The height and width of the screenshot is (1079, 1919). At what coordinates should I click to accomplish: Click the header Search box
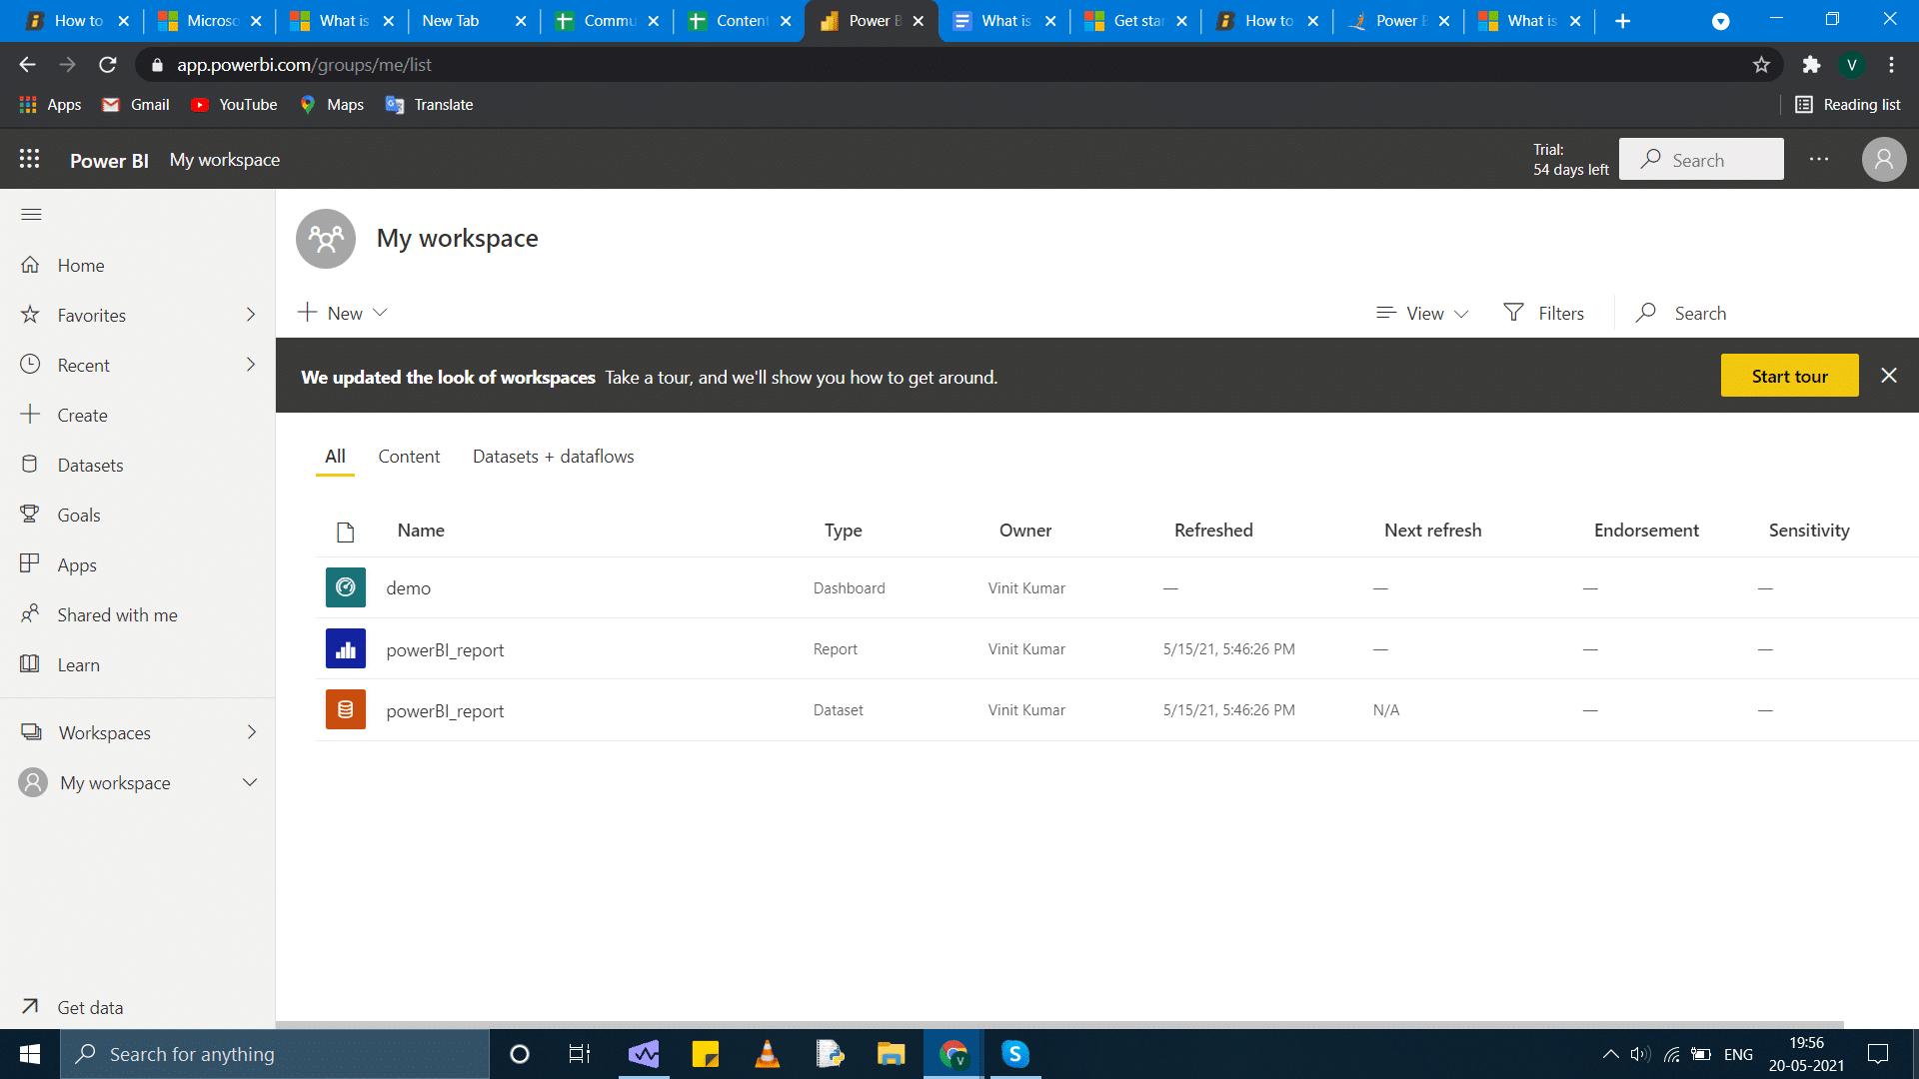[1701, 159]
